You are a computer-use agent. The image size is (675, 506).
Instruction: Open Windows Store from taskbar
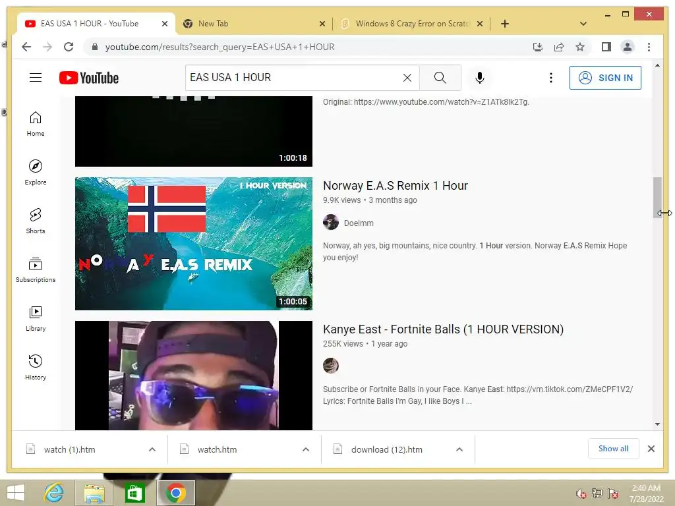click(x=134, y=493)
